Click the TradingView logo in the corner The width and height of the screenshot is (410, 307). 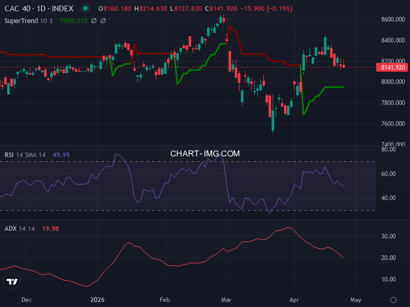click(x=11, y=280)
